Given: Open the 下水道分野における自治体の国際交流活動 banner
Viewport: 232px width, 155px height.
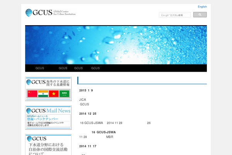Looking at the screenshot, I should (x=48, y=145).
